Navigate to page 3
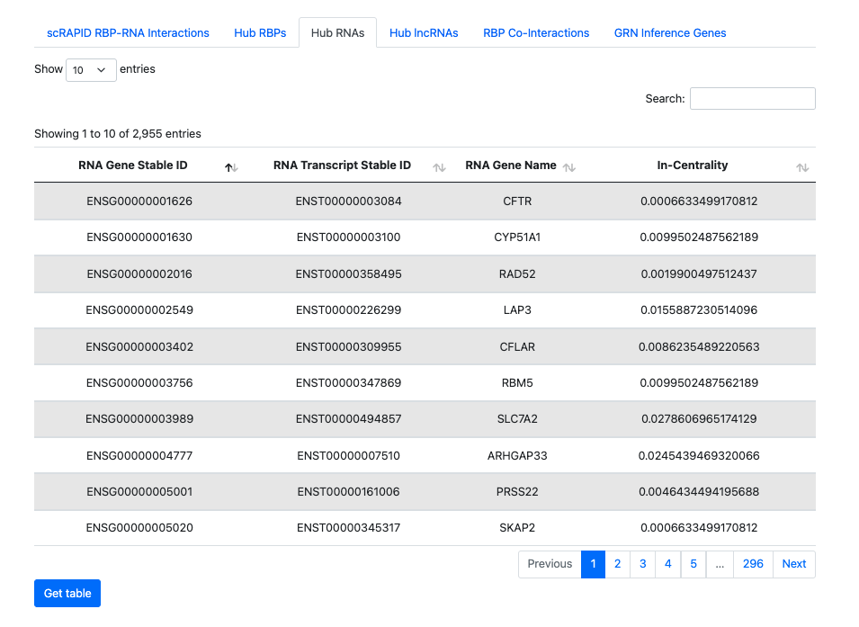Image resolution: width=859 pixels, height=627 pixels. pyautogui.click(x=642, y=564)
